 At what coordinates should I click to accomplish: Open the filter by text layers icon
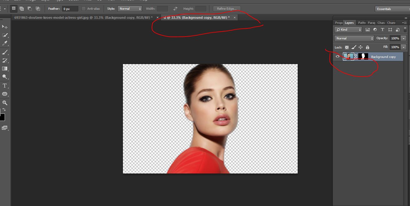(x=383, y=30)
